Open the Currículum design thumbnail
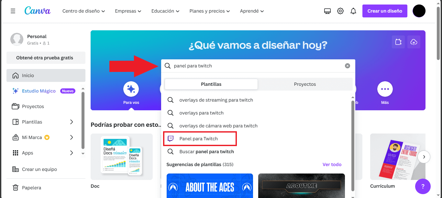Image resolution: width=442 pixels, height=198 pixels. [398, 157]
